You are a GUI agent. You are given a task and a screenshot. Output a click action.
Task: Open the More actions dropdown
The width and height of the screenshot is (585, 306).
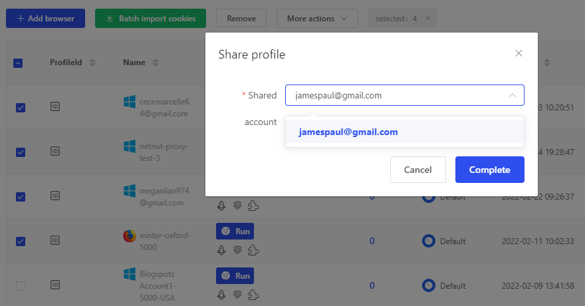317,19
